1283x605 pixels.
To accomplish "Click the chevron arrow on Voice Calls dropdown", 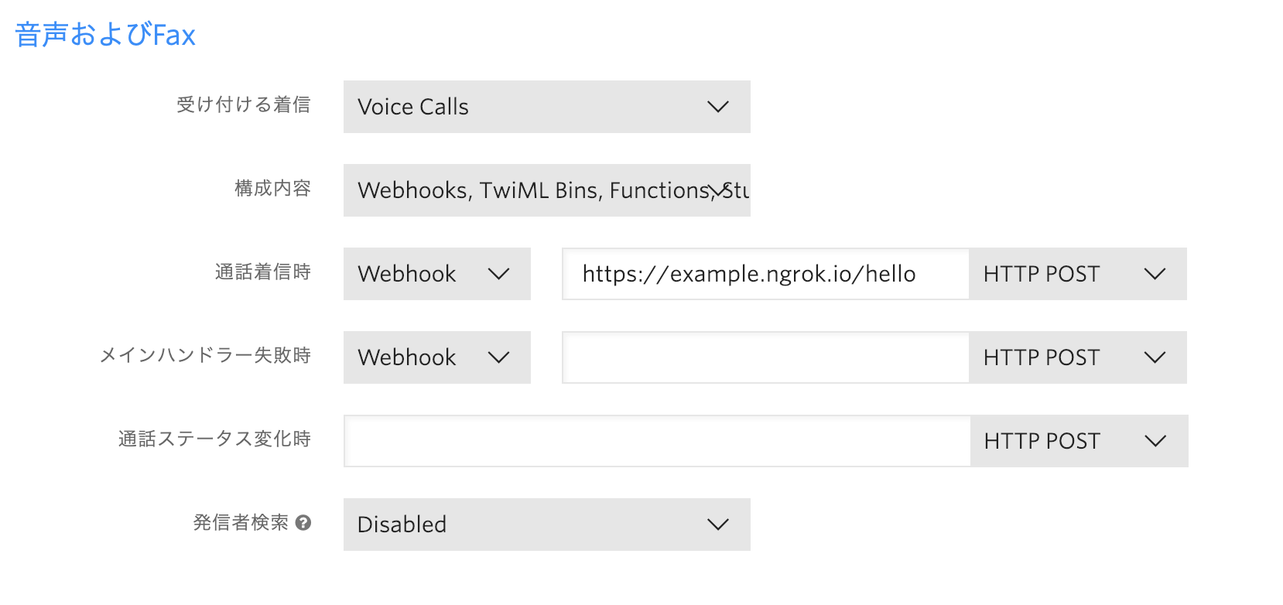I will click(x=718, y=107).
